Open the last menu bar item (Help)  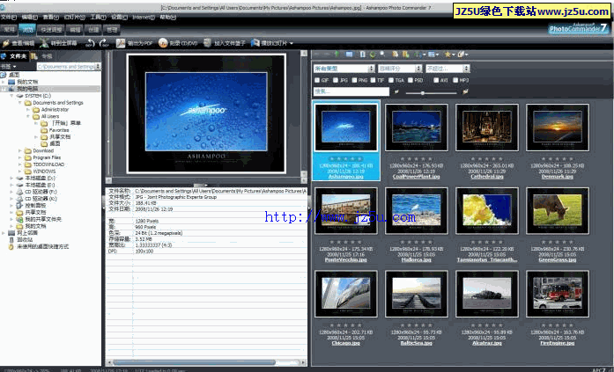167,18
